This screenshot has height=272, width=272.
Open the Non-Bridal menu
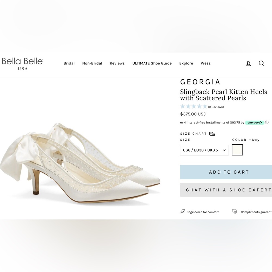tap(92, 63)
